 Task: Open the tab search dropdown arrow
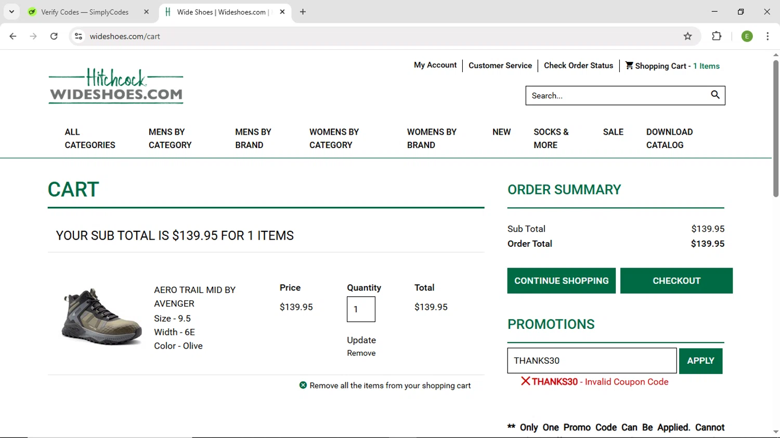point(11,12)
